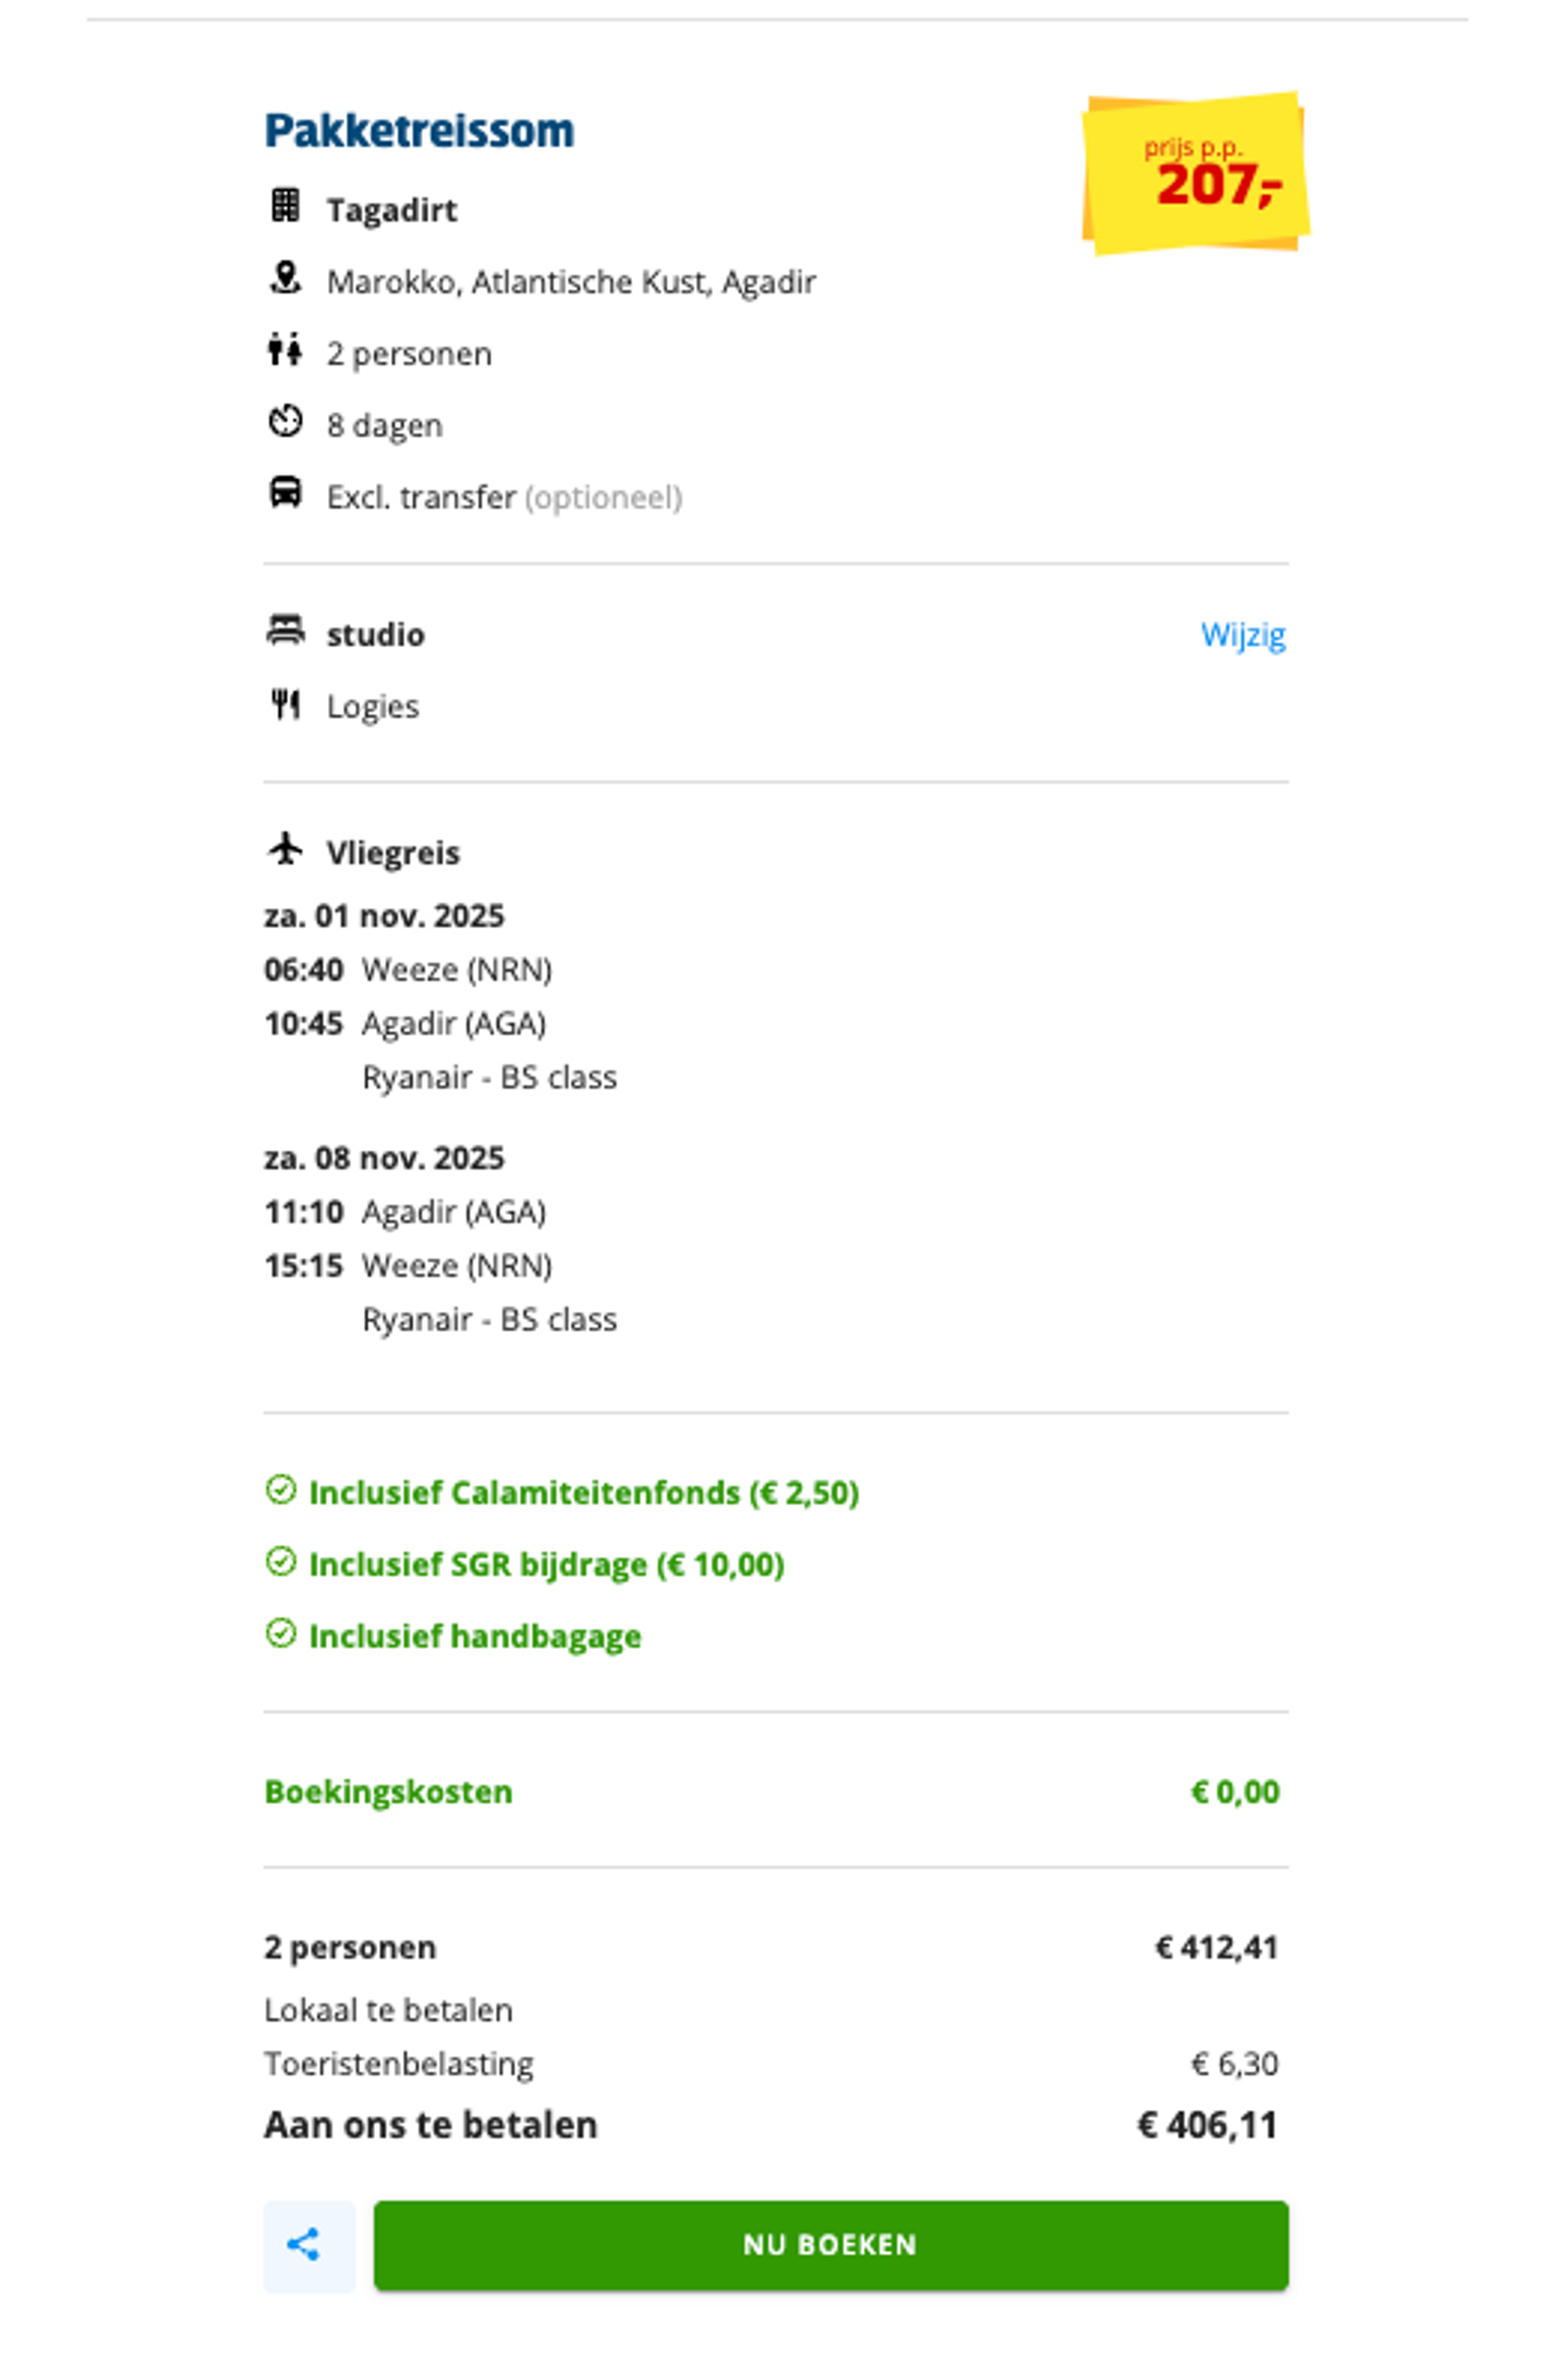Click the two persons icon

point(285,350)
